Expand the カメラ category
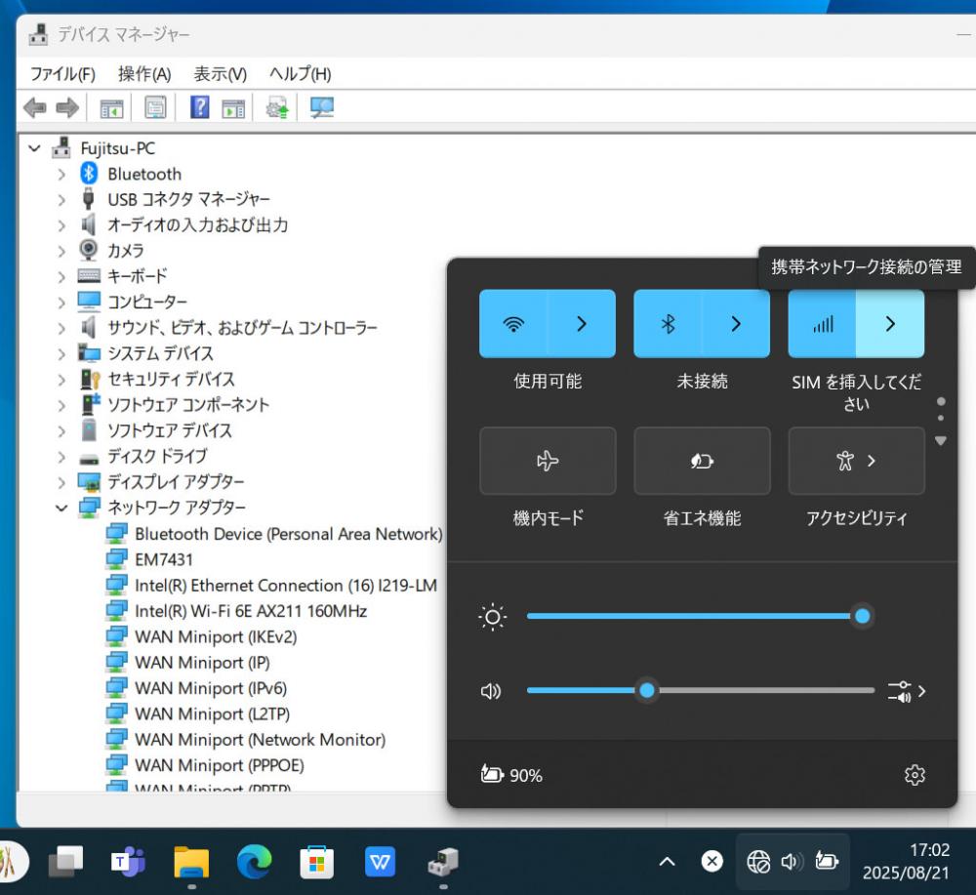 61,252
